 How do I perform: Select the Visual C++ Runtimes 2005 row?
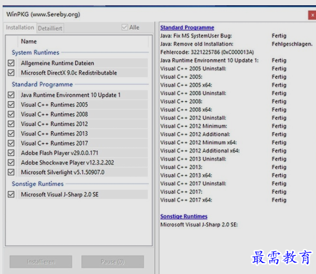pos(83,104)
